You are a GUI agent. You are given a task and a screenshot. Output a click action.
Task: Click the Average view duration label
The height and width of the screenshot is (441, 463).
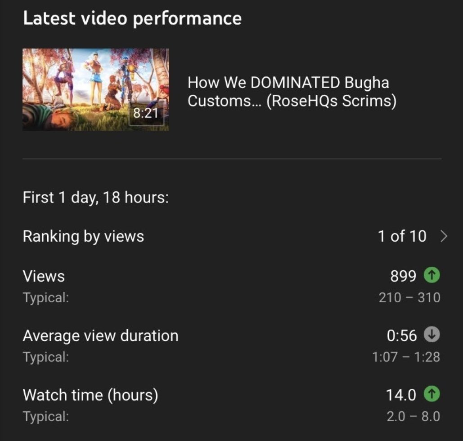pyautogui.click(x=100, y=336)
